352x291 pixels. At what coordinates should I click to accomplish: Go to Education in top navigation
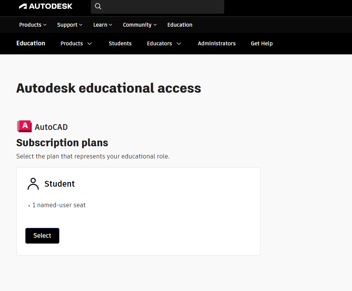[x=180, y=25]
